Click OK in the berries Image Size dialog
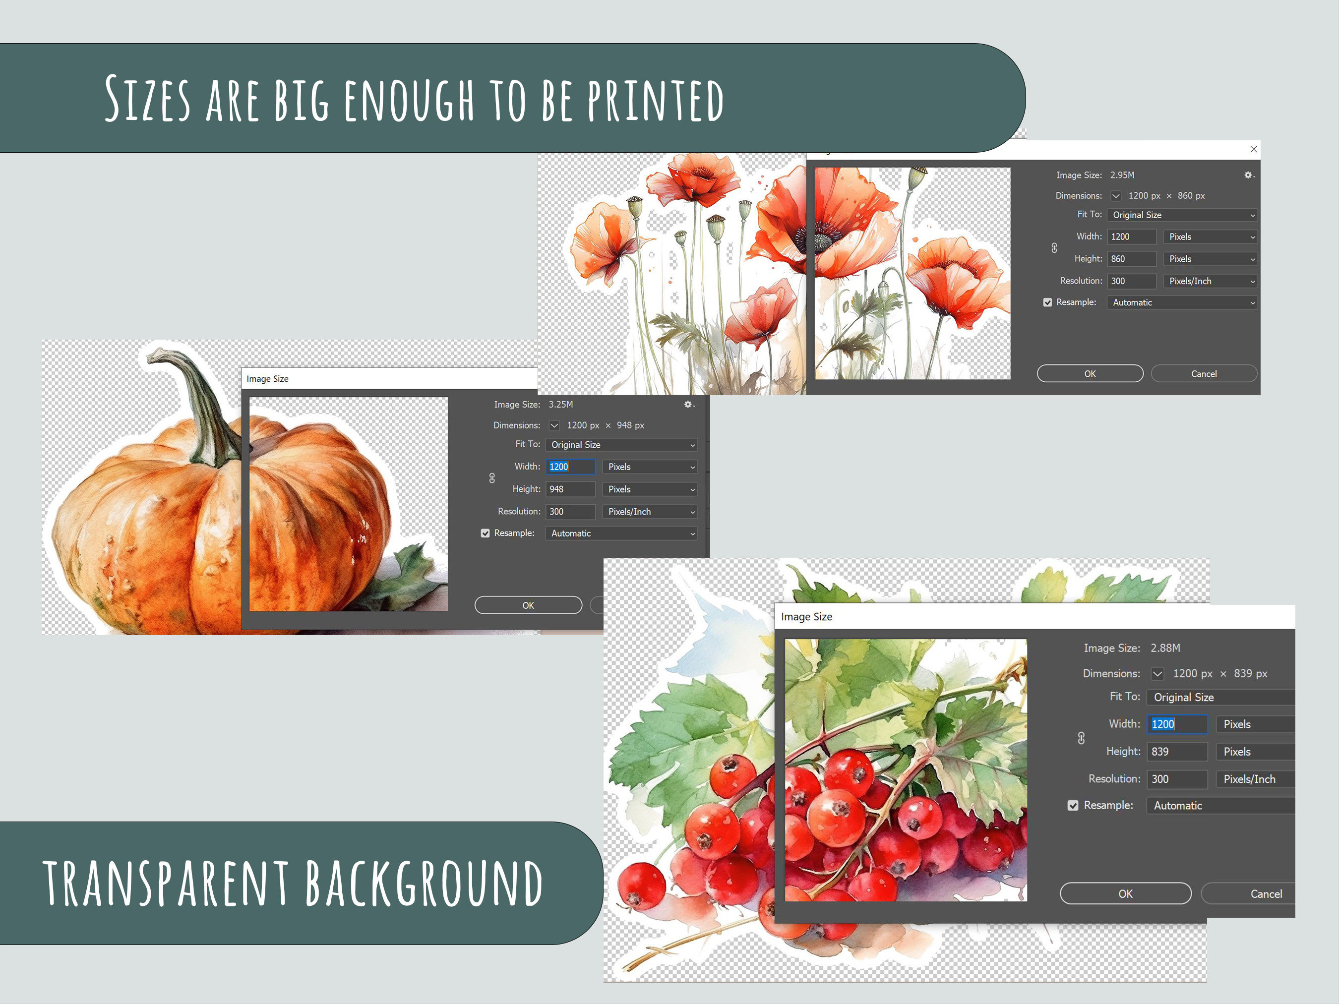Viewport: 1339px width, 1004px height. (x=1125, y=893)
